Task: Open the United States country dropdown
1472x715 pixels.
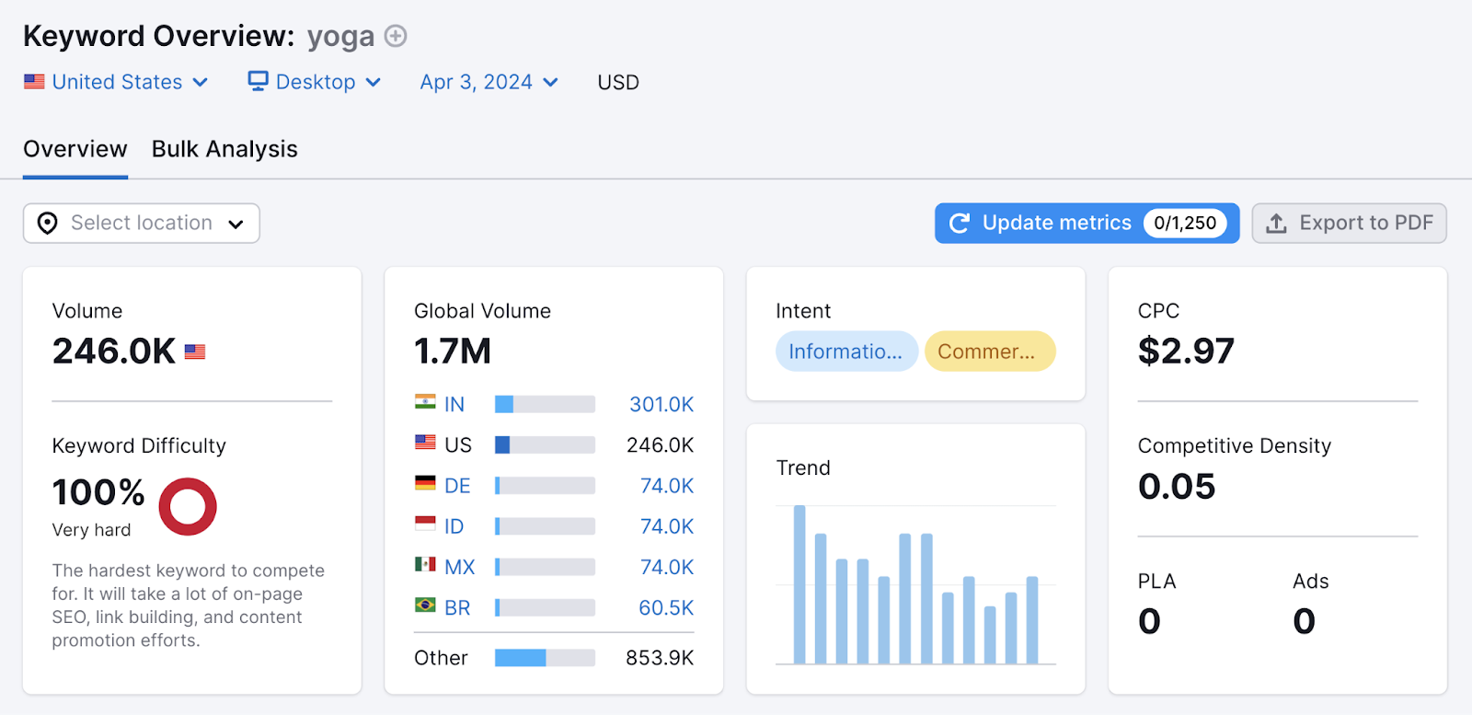Action: tap(116, 82)
